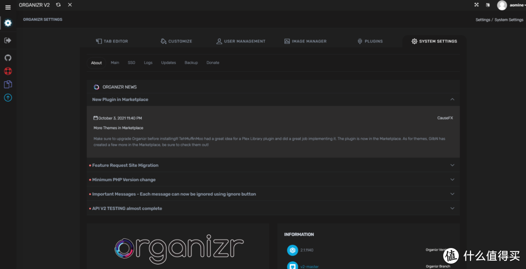Click the reload icon beside Organizr V2

58,5
